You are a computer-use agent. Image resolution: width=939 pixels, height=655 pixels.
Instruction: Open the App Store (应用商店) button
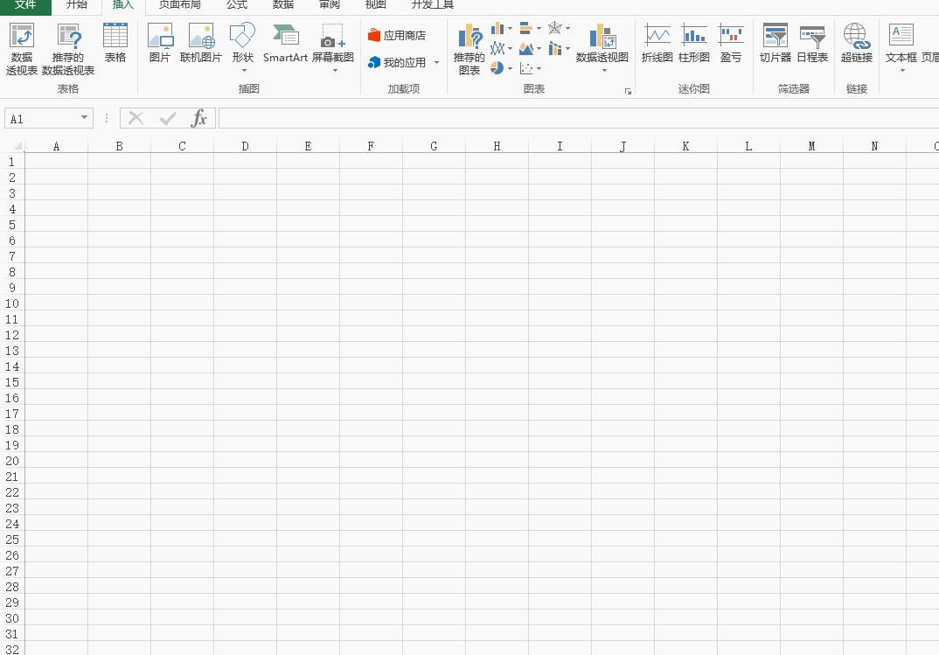(x=398, y=36)
